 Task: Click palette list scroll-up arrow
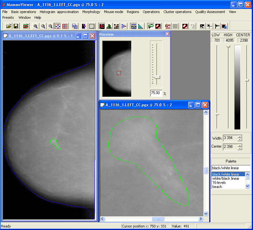(248, 174)
